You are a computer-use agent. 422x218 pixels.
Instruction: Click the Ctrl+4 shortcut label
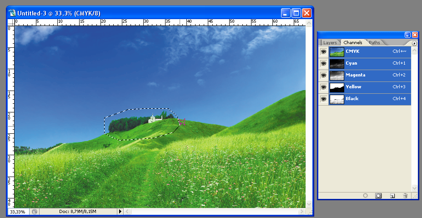[x=399, y=99]
